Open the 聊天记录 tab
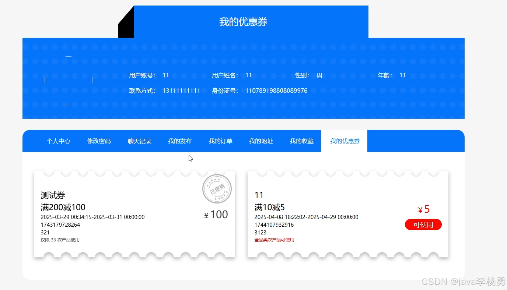 (x=139, y=141)
